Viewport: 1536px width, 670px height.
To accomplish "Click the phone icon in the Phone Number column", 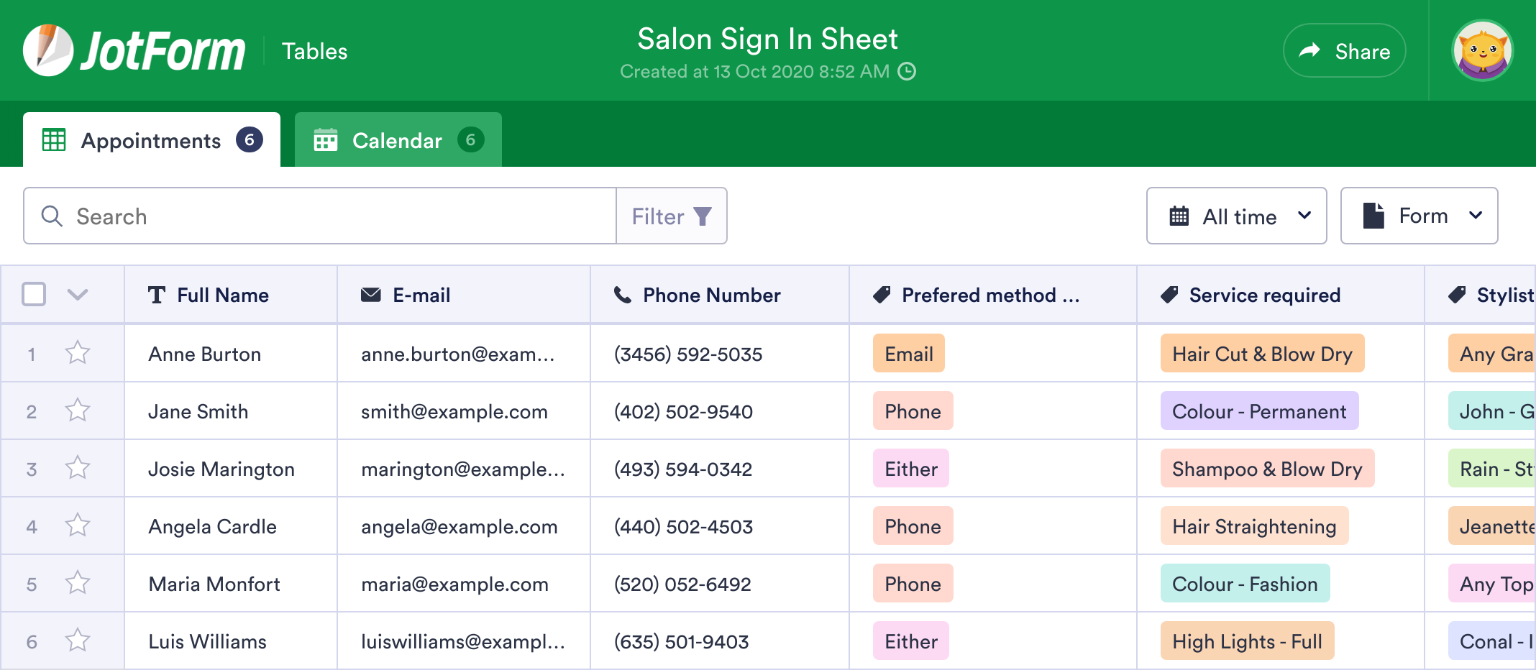I will 621,294.
